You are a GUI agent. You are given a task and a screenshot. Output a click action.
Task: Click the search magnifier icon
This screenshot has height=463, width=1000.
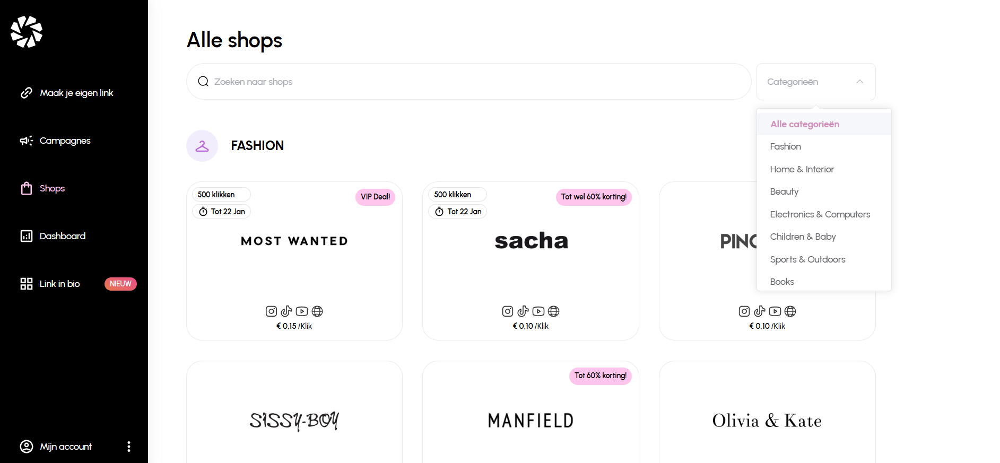203,81
